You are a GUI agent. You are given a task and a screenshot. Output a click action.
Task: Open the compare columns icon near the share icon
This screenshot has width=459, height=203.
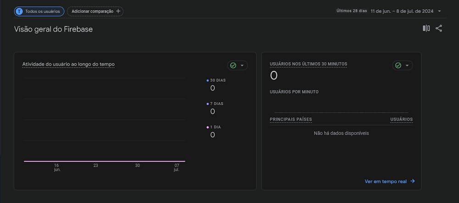coord(426,28)
